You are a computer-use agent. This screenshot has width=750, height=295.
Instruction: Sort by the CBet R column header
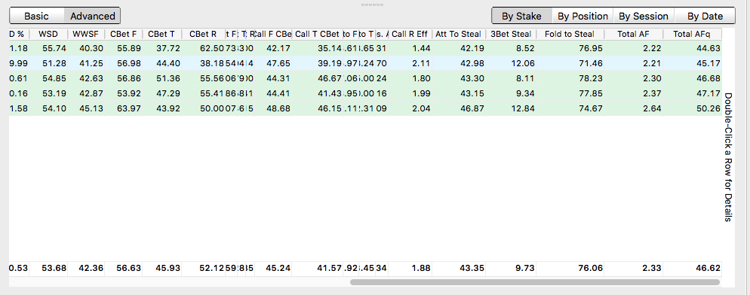pyautogui.click(x=203, y=34)
